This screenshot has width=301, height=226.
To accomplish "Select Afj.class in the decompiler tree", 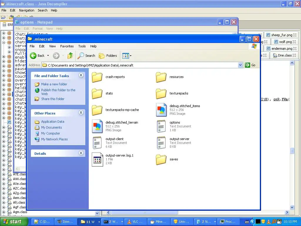I will [19, 202].
